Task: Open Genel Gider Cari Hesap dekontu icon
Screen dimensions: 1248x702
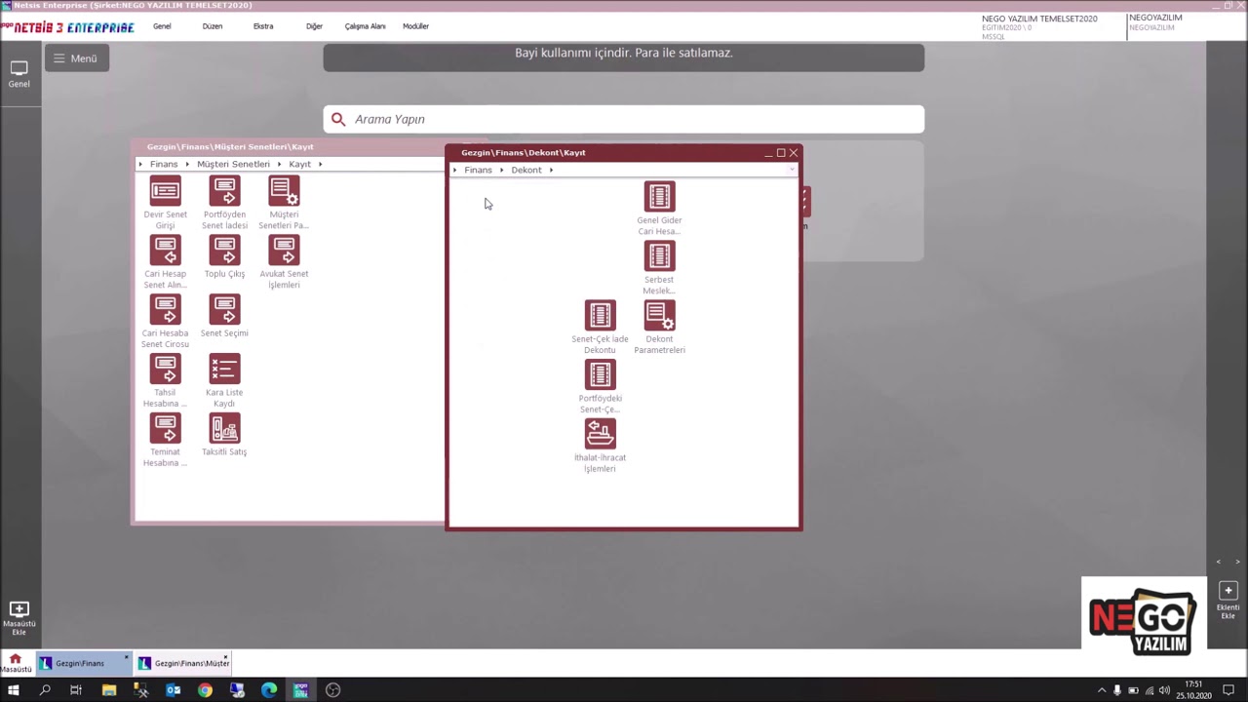Action: coord(659,197)
